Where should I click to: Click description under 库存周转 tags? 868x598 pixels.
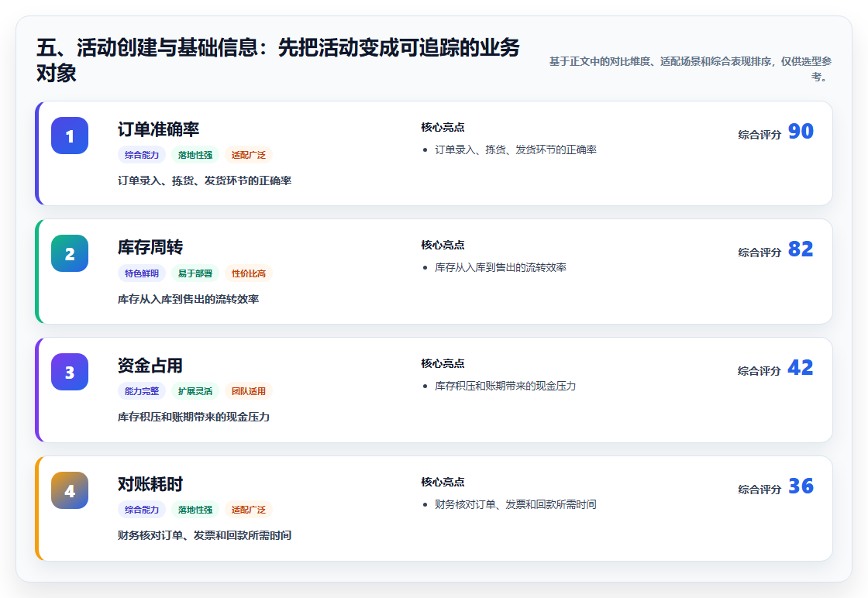188,299
